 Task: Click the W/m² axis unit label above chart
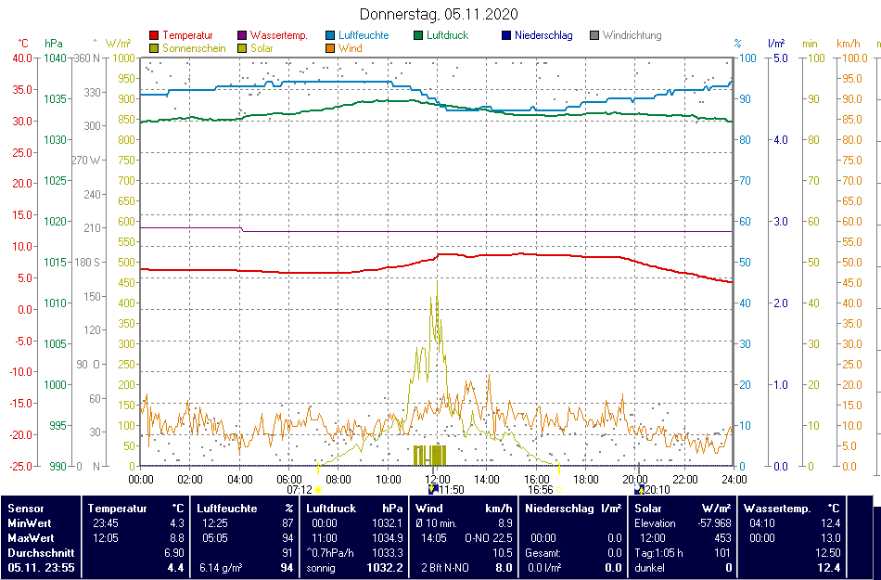[x=118, y=44]
